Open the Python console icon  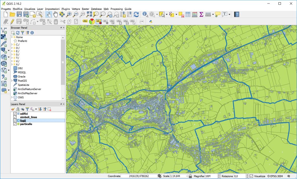click(151, 21)
